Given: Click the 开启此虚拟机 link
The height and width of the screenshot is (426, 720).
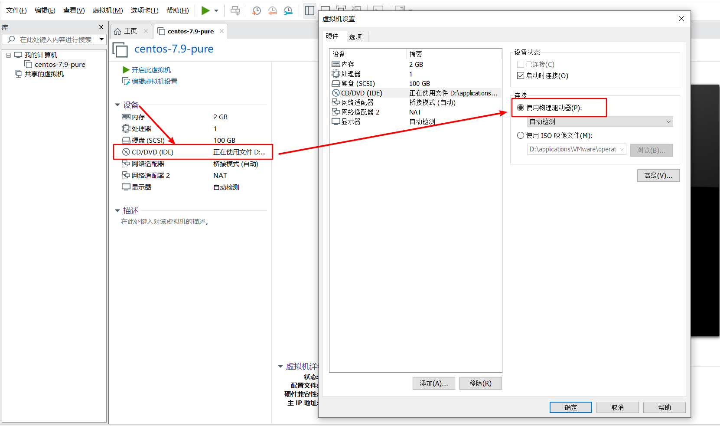Looking at the screenshot, I should pos(151,70).
